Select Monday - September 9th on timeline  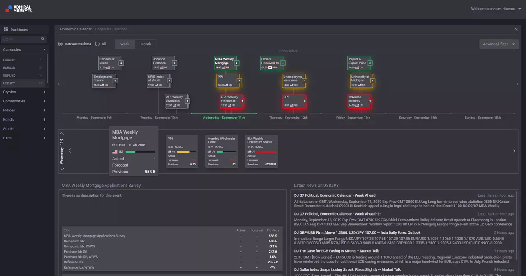[x=94, y=118]
